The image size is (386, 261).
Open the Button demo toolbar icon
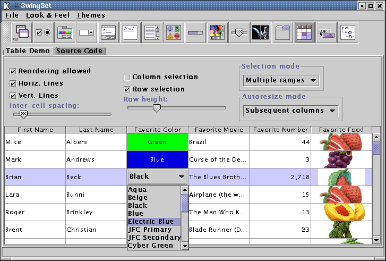click(x=43, y=32)
